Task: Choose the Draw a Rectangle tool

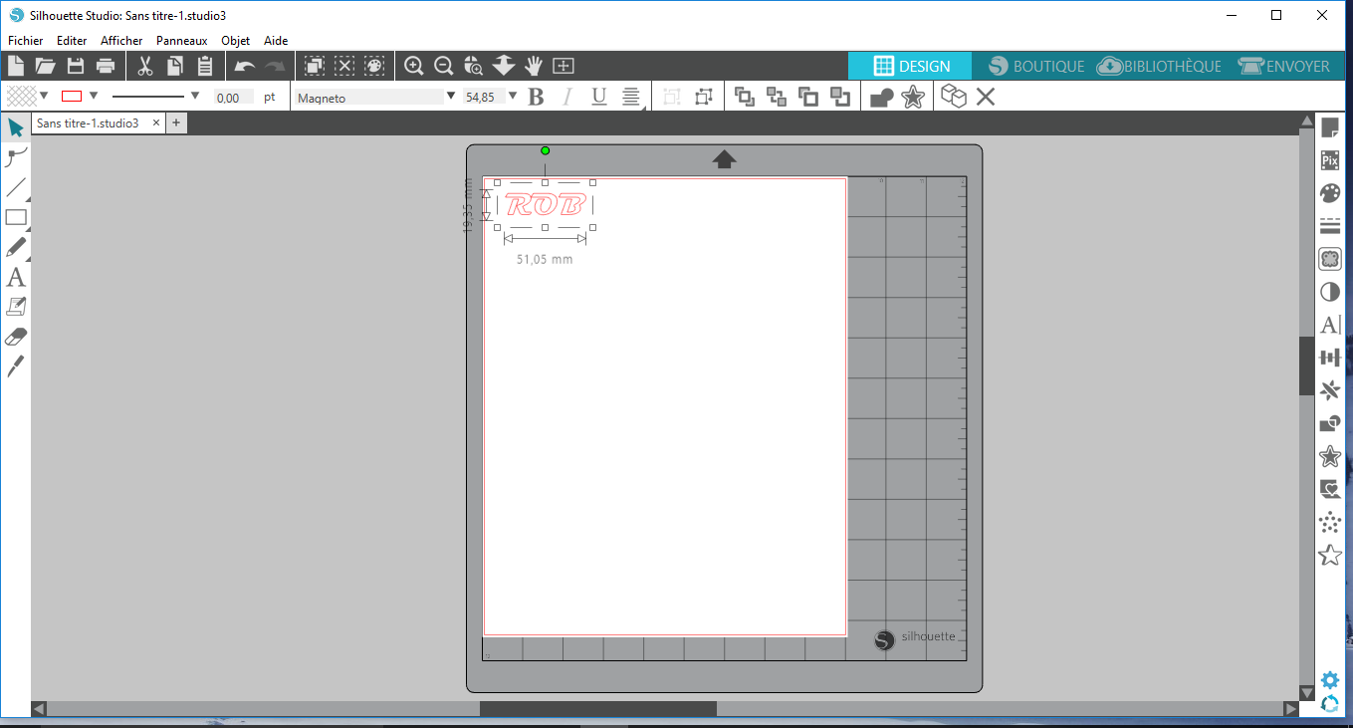Action: pos(16,217)
